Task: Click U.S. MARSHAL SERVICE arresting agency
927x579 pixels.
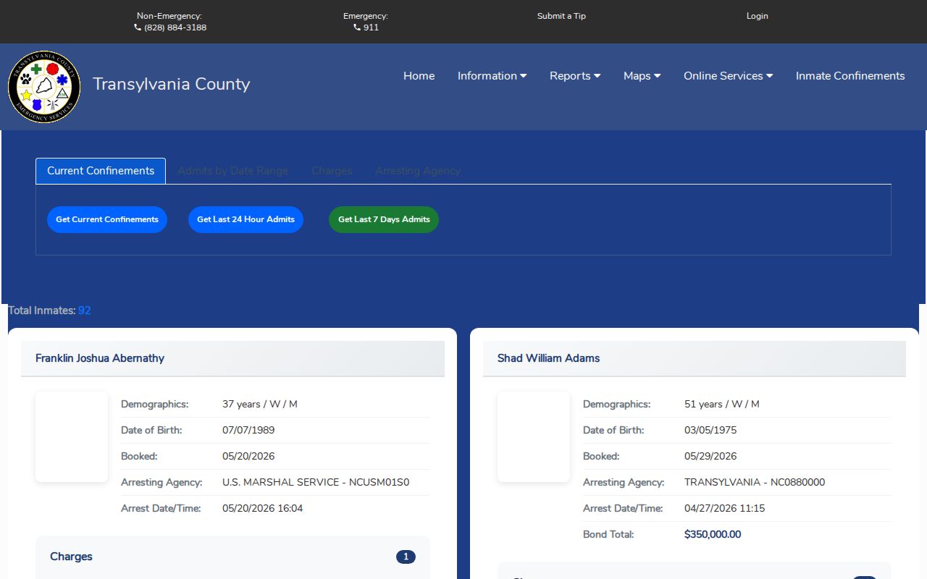Action: [316, 483]
